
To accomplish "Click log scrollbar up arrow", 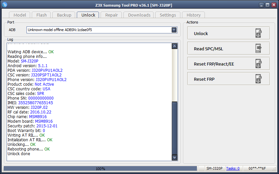I will pyautogui.click(x=174, y=46).
